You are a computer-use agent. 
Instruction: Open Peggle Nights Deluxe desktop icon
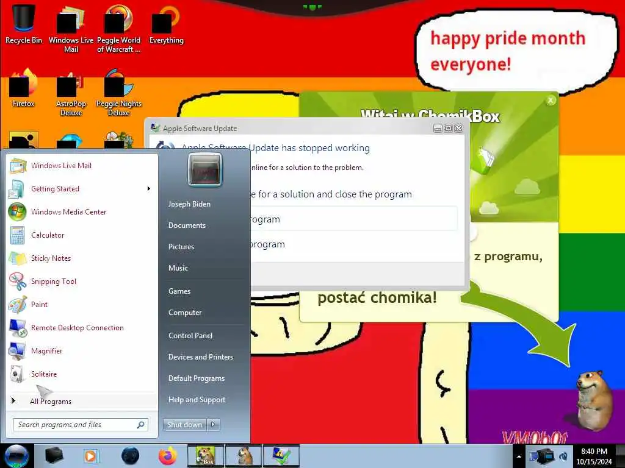pyautogui.click(x=118, y=93)
